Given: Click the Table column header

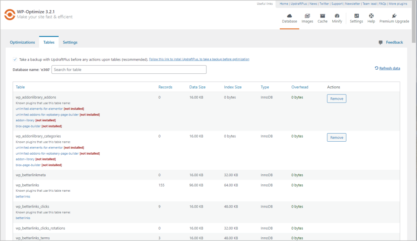Looking at the screenshot, I should [20, 87].
